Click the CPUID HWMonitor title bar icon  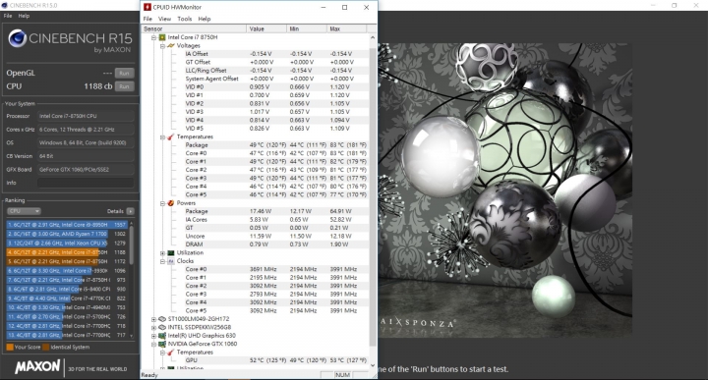pyautogui.click(x=147, y=7)
